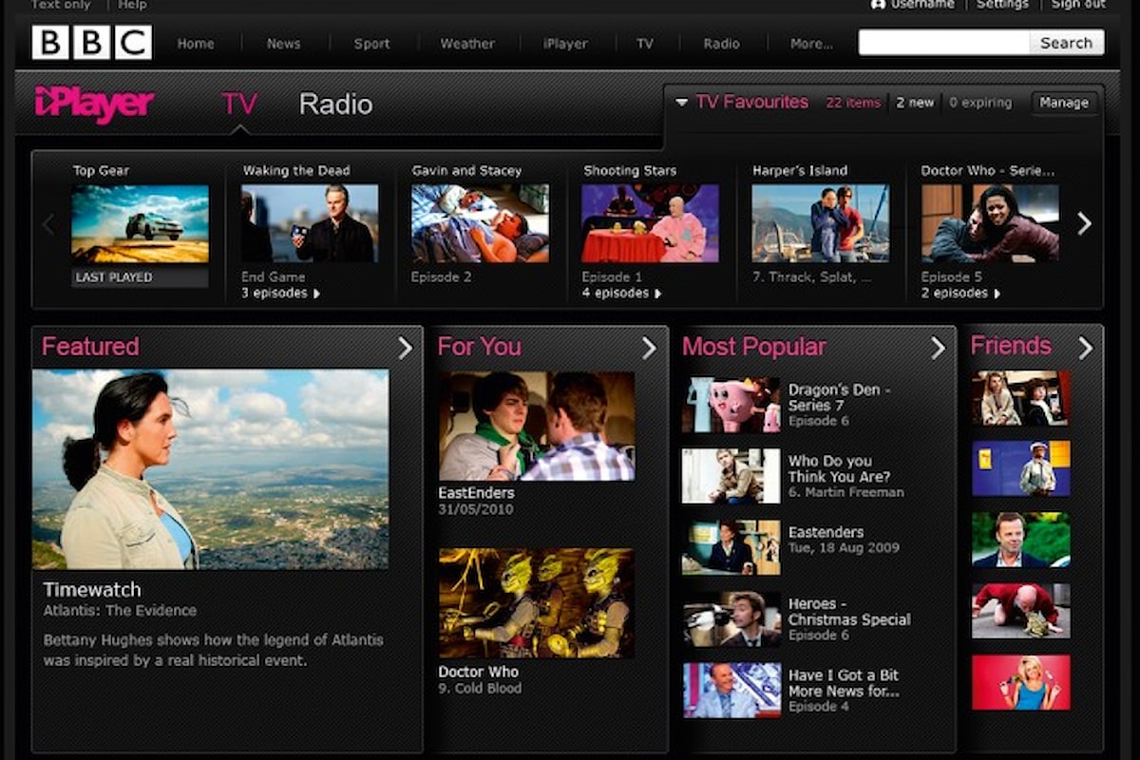Click the Heroes - Christmas Special title
Viewport: 1140px width, 760px height.
click(x=849, y=611)
